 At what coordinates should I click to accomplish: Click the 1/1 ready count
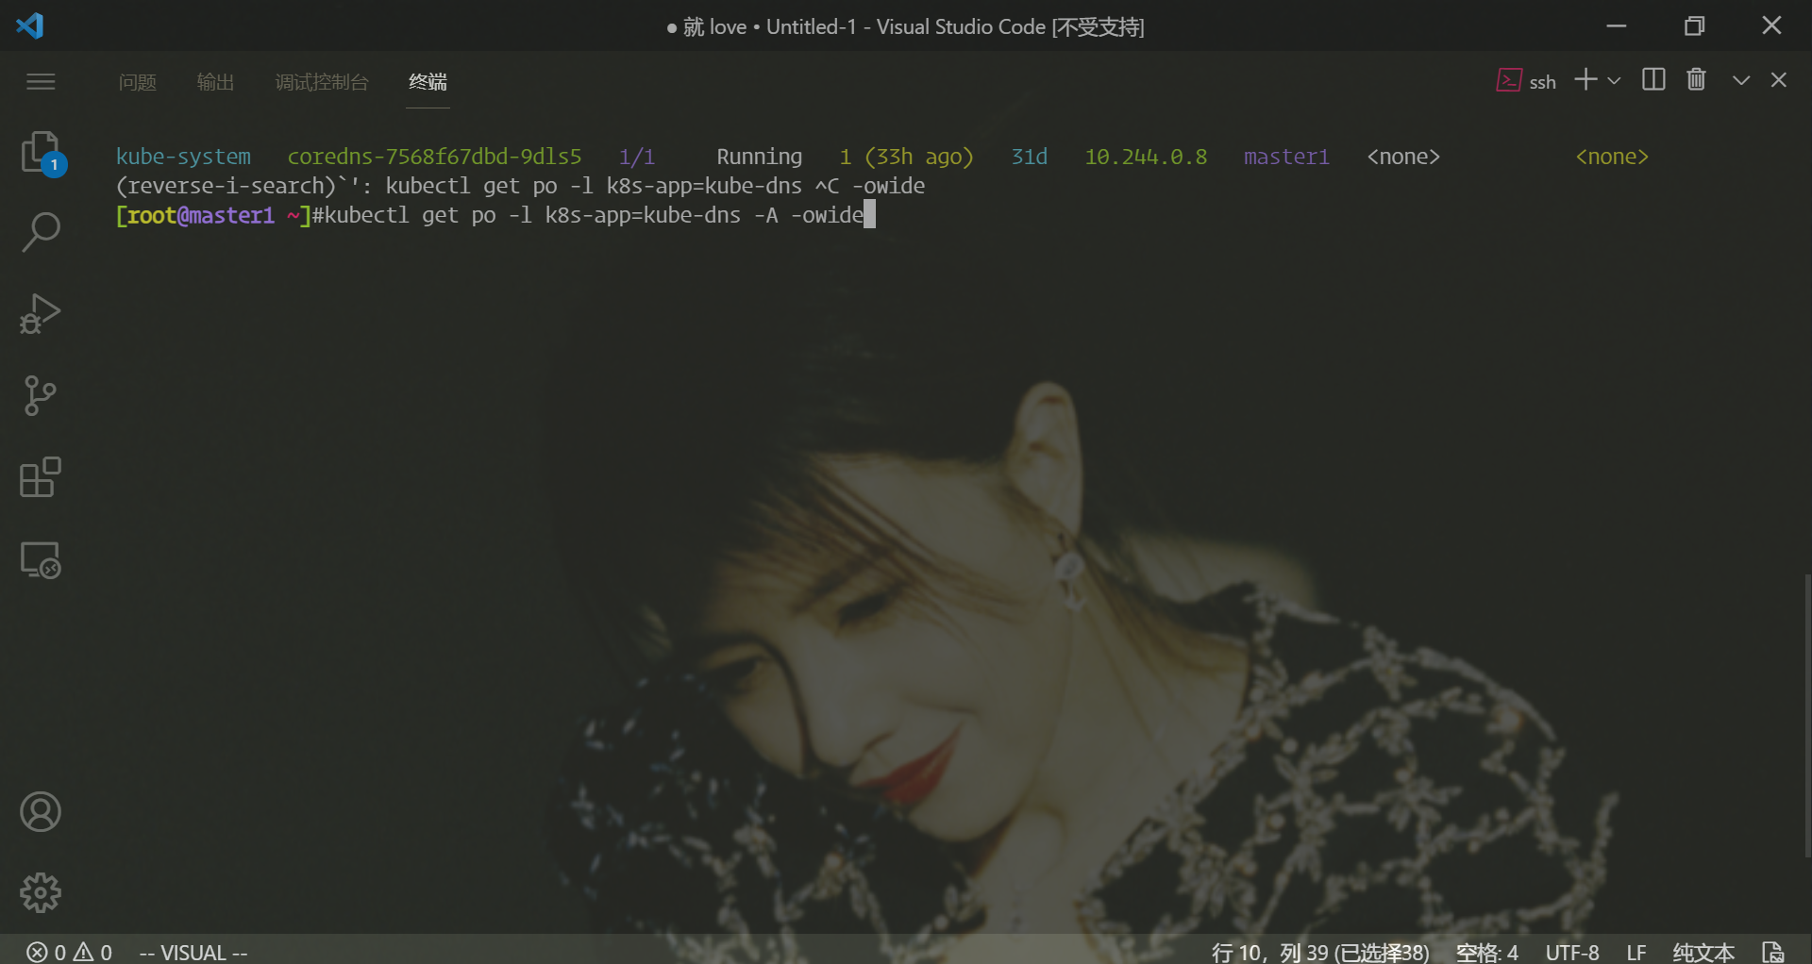(637, 157)
